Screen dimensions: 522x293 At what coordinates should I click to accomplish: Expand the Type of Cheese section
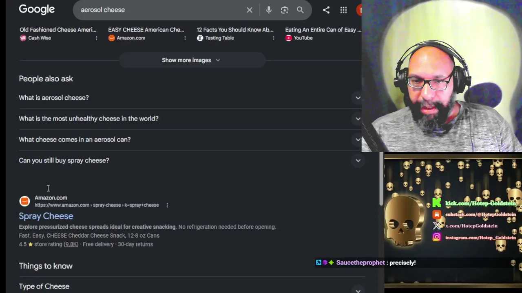192,286
